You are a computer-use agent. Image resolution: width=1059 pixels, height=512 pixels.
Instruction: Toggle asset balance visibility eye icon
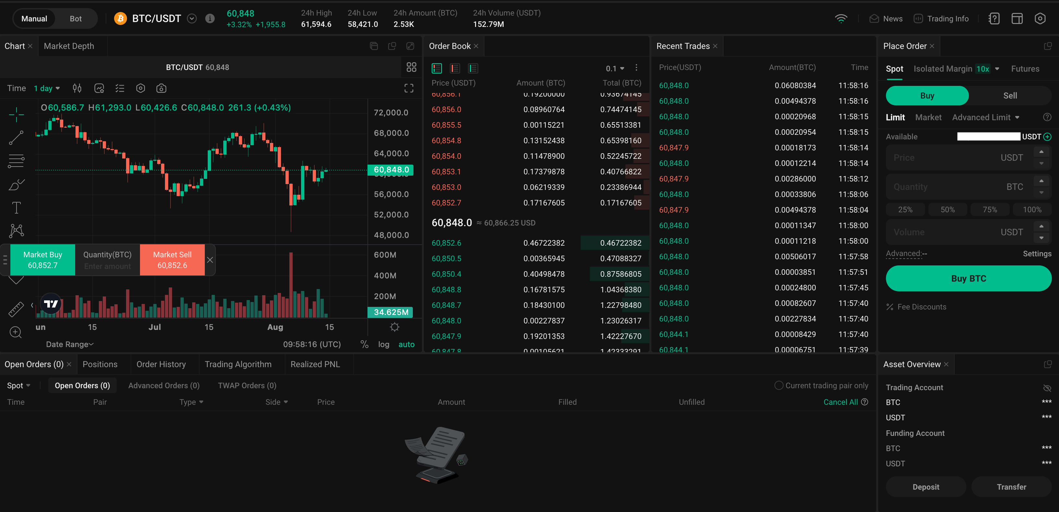(x=1047, y=388)
